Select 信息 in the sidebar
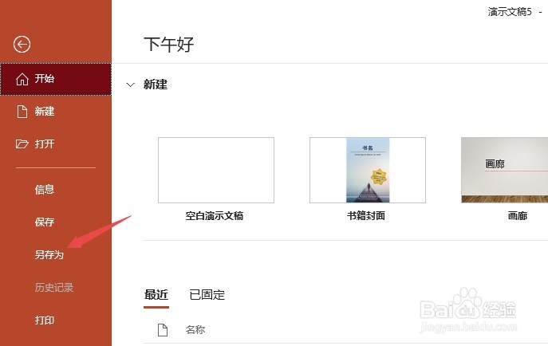This screenshot has height=346, width=548. coord(45,190)
